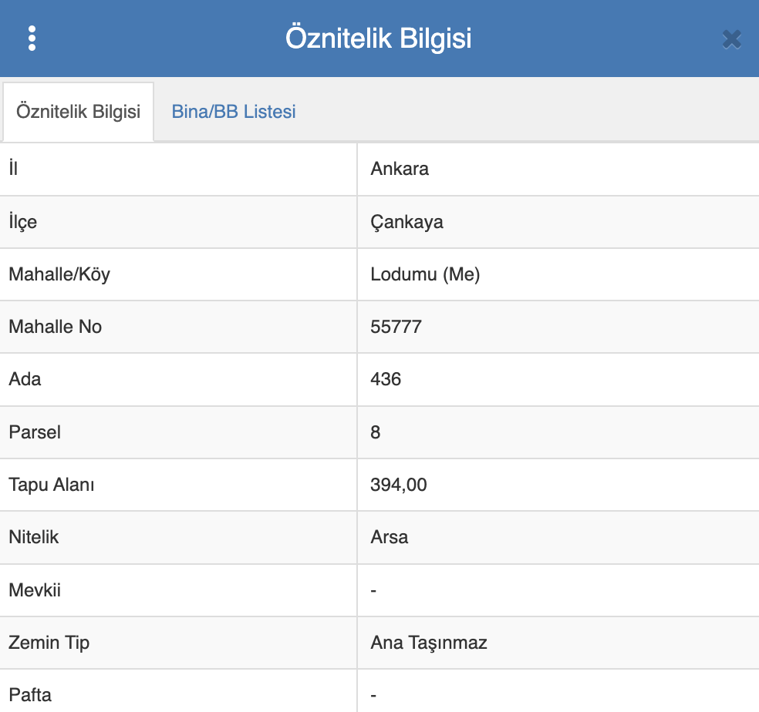This screenshot has height=712, width=759.
Task: Select the Tapu Alanı value 394,00
Action: (399, 485)
